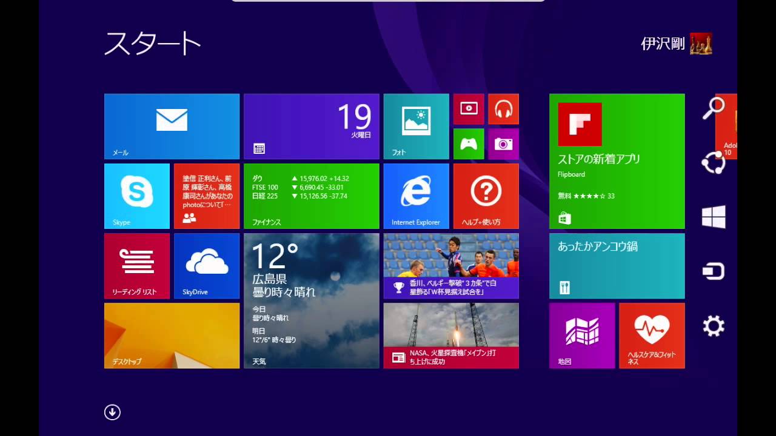776x436 pixels.
Task: Open the NASA news article tile
Action: tap(451, 335)
